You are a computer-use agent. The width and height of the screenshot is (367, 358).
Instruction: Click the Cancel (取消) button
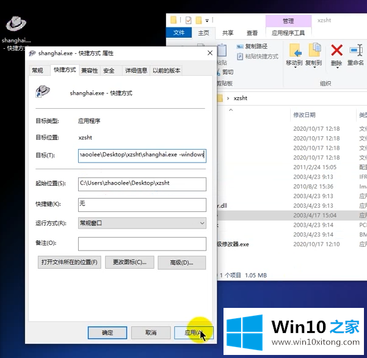pos(151,333)
